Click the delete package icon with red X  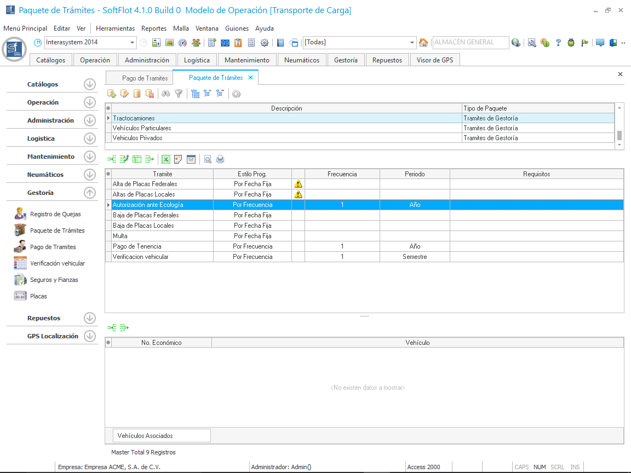(150, 94)
